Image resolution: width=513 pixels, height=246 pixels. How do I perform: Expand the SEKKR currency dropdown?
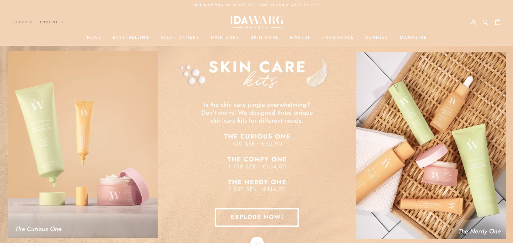23,22
